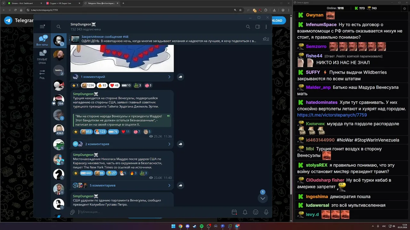Click the paperclip attach file icon

coord(72,212)
